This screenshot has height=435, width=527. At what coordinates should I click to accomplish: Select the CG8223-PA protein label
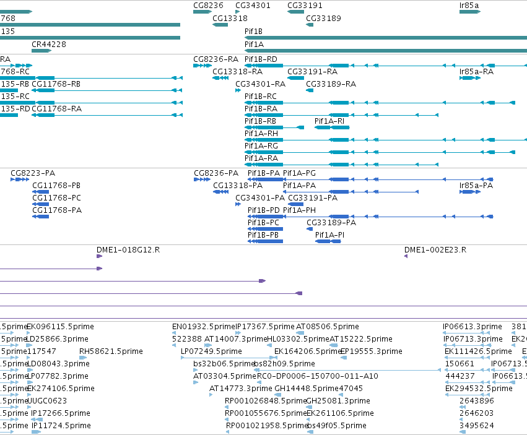[x=33, y=173]
